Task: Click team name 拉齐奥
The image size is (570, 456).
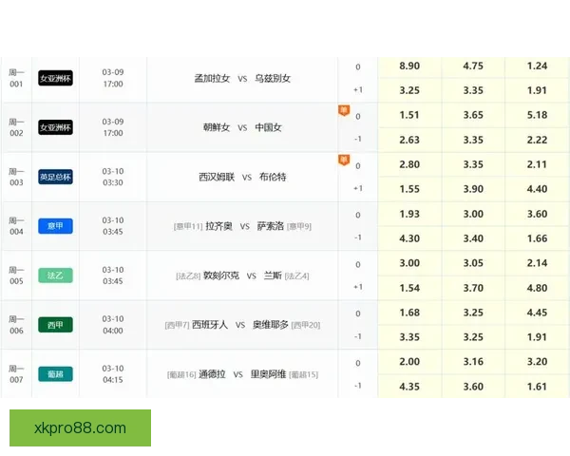Action: pos(218,226)
